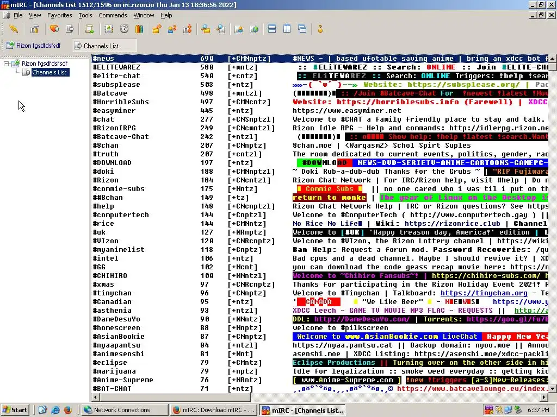Open the Favorites heart icon
The width and height of the screenshot is (557, 417).
coord(54,29)
